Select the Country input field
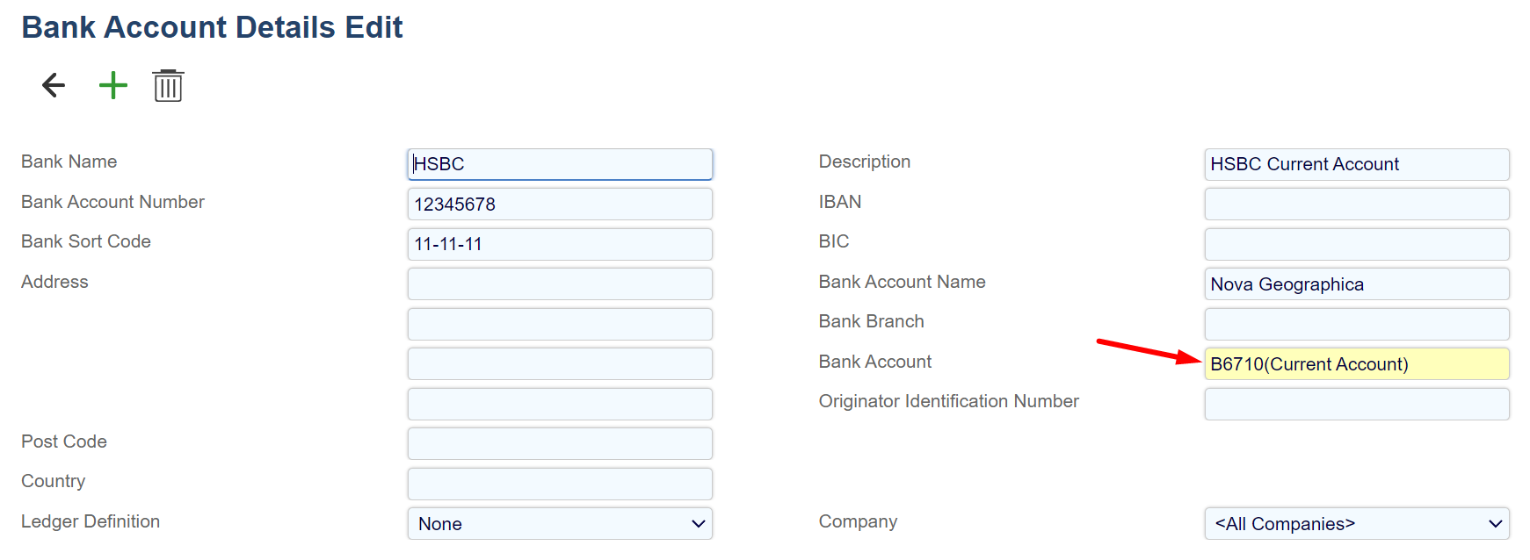The width and height of the screenshot is (1530, 560). click(560, 484)
